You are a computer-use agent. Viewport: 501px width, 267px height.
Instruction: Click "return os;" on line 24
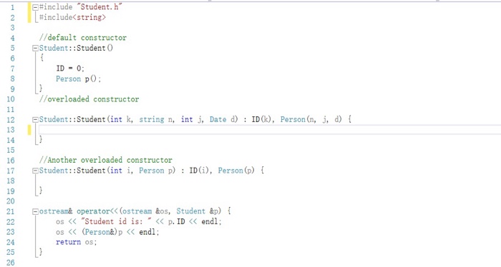pos(76,242)
